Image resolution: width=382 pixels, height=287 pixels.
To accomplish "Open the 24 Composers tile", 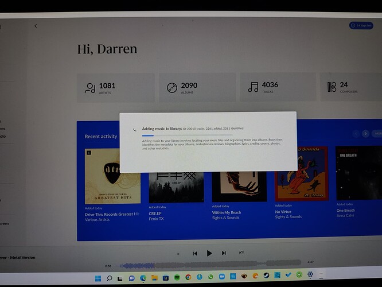I will pos(351,87).
